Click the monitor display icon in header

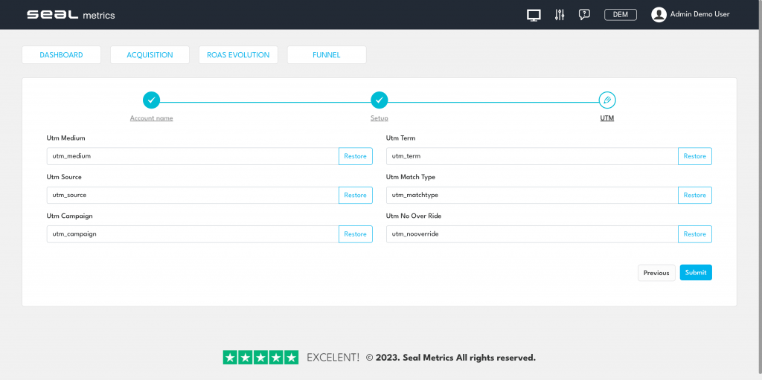[533, 15]
